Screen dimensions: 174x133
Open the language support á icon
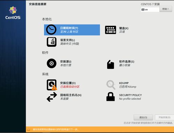pos(52,42)
